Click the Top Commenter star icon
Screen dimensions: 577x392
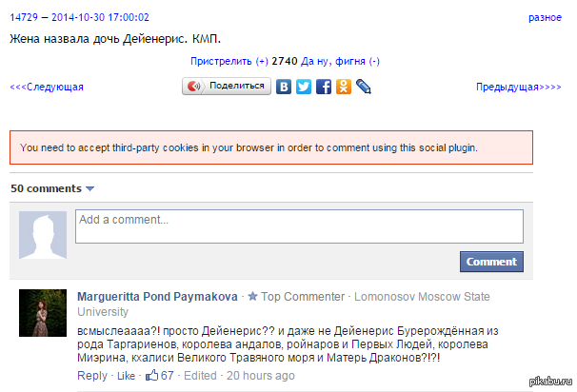252,297
